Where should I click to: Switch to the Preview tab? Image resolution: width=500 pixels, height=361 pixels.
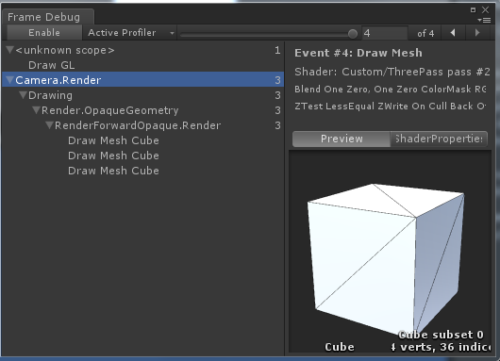(x=342, y=139)
